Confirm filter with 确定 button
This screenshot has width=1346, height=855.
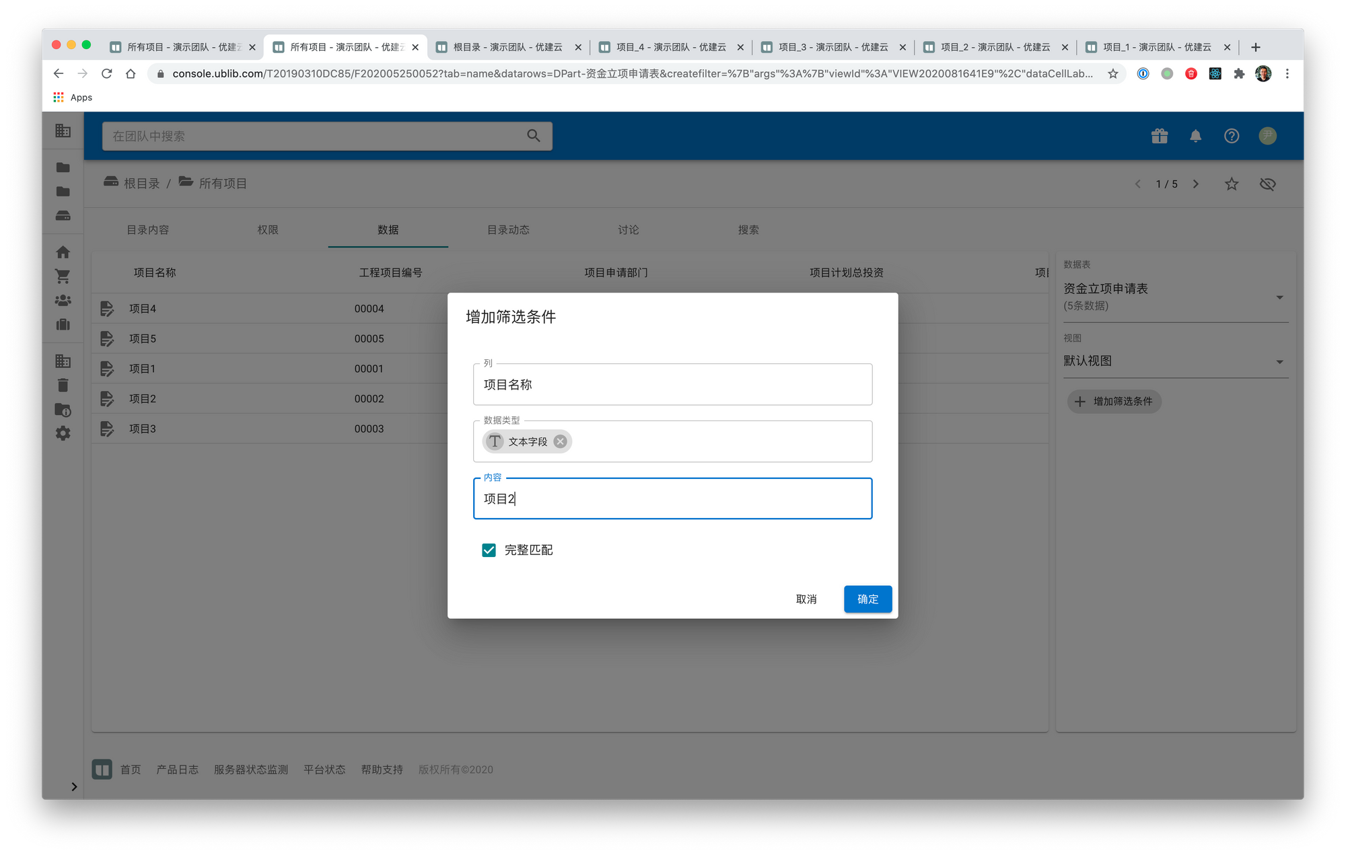tap(867, 599)
